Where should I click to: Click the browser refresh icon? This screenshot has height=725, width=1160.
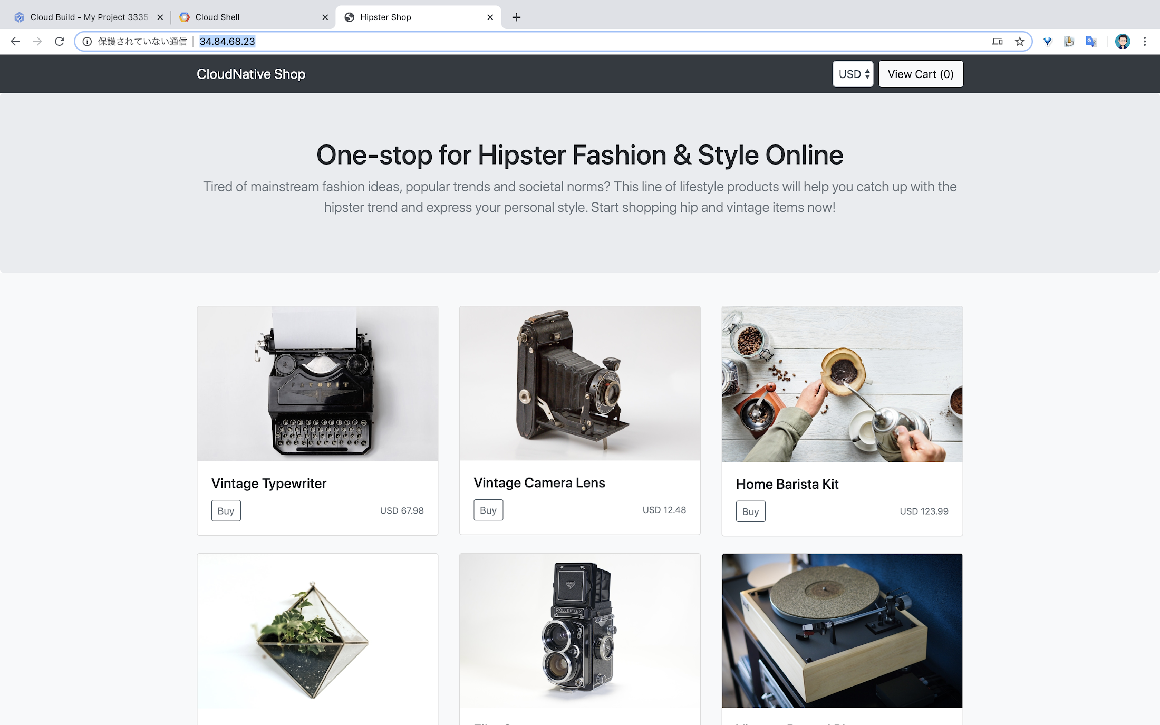pos(59,40)
